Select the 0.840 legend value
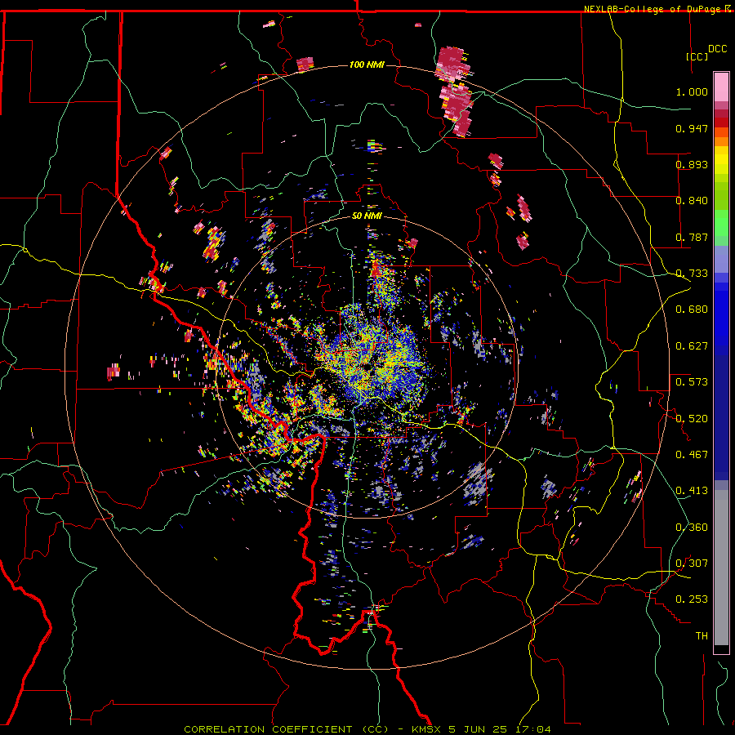735x735 pixels. tap(692, 201)
